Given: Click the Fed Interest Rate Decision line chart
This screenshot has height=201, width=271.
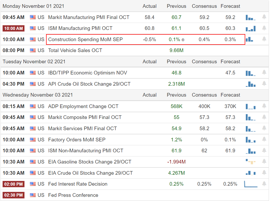Looking at the screenshot, I should 250,184.
